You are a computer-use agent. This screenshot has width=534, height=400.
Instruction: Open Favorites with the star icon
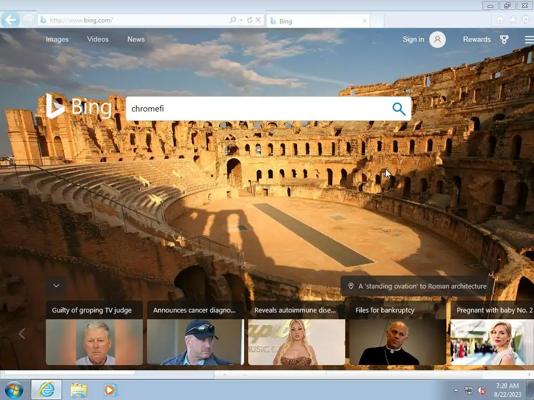(513, 20)
